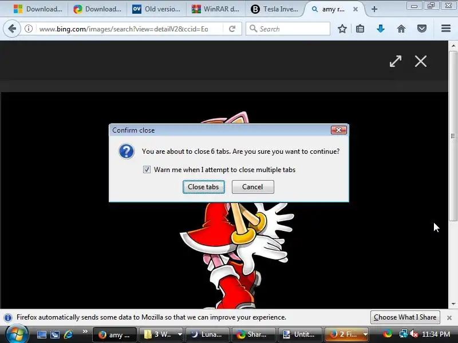The width and height of the screenshot is (458, 343).
Task: Expand the 3 W... taskbar group arrow
Action: coord(180,334)
